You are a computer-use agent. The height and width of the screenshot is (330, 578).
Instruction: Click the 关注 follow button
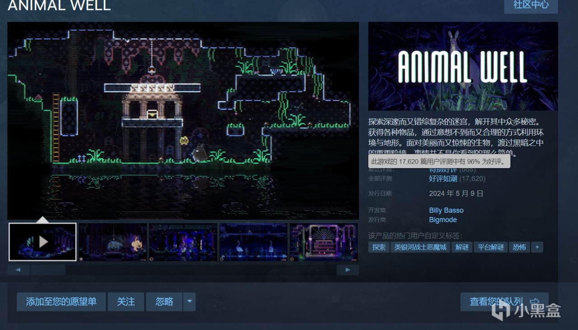[126, 302]
